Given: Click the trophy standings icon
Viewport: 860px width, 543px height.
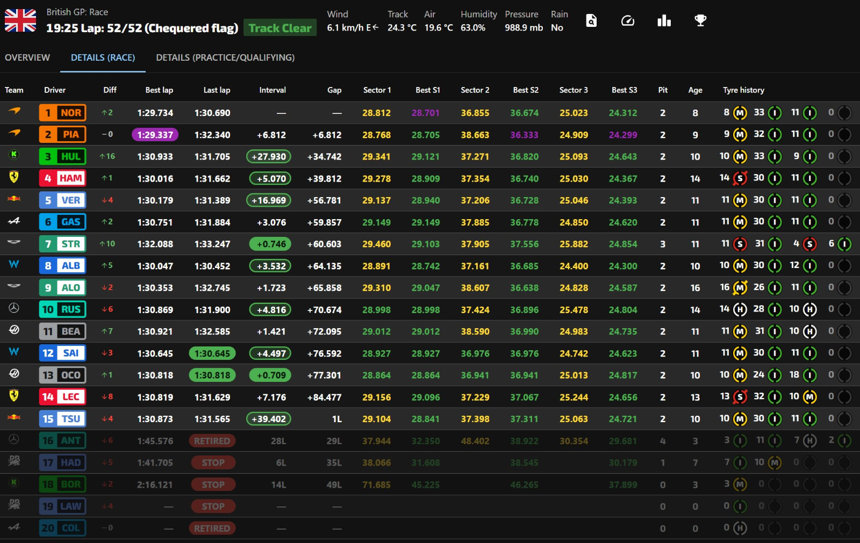Looking at the screenshot, I should coord(700,21).
